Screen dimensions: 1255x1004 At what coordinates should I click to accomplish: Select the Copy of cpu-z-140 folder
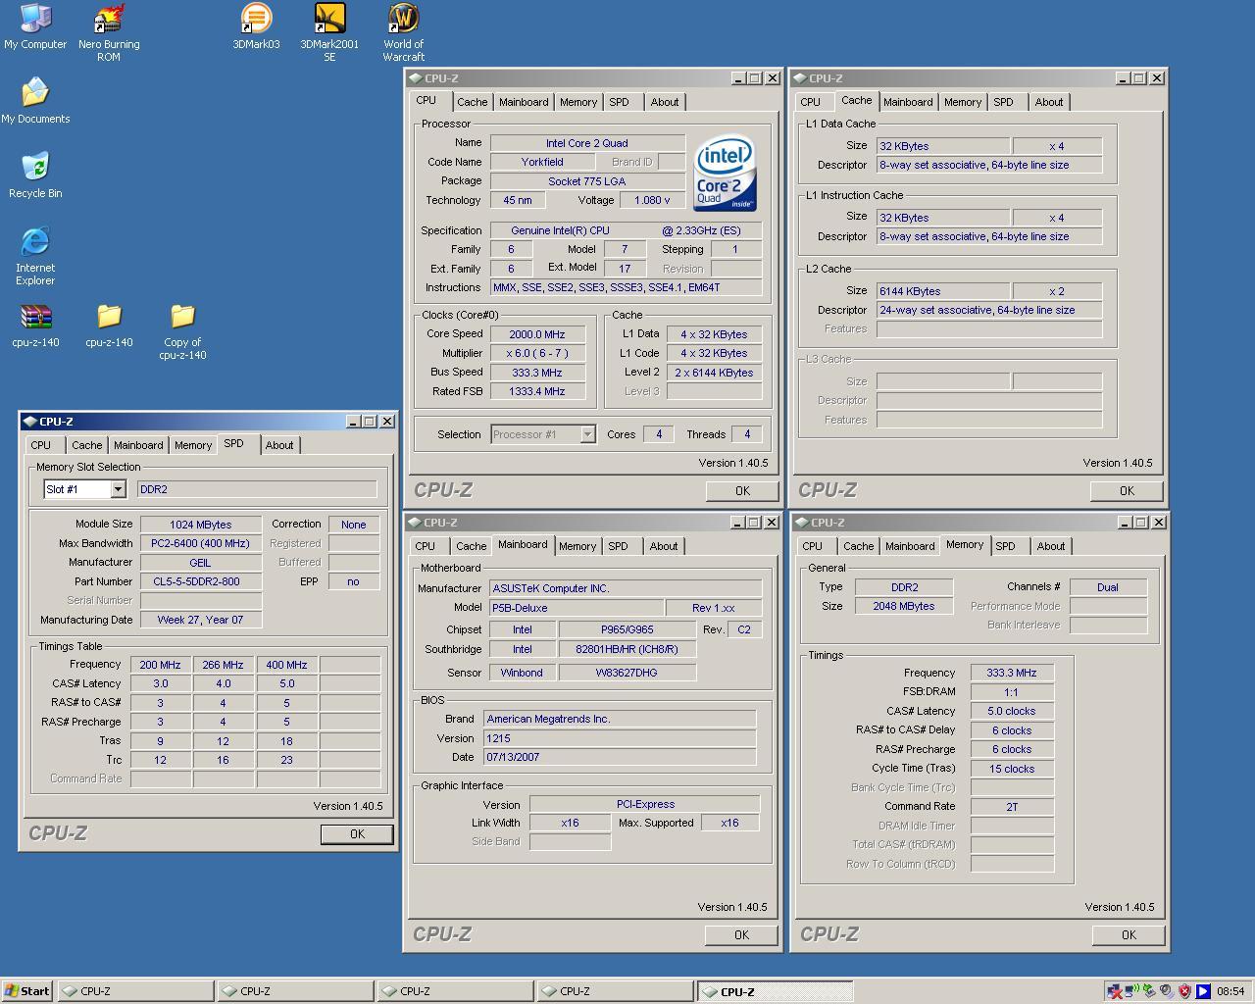coord(182,331)
